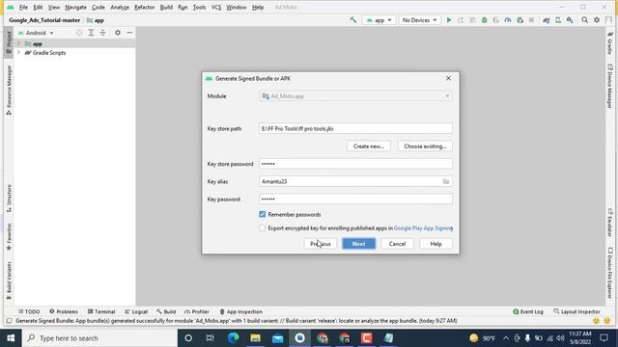
Task: Open File Explorer from taskbar
Action: point(255,338)
